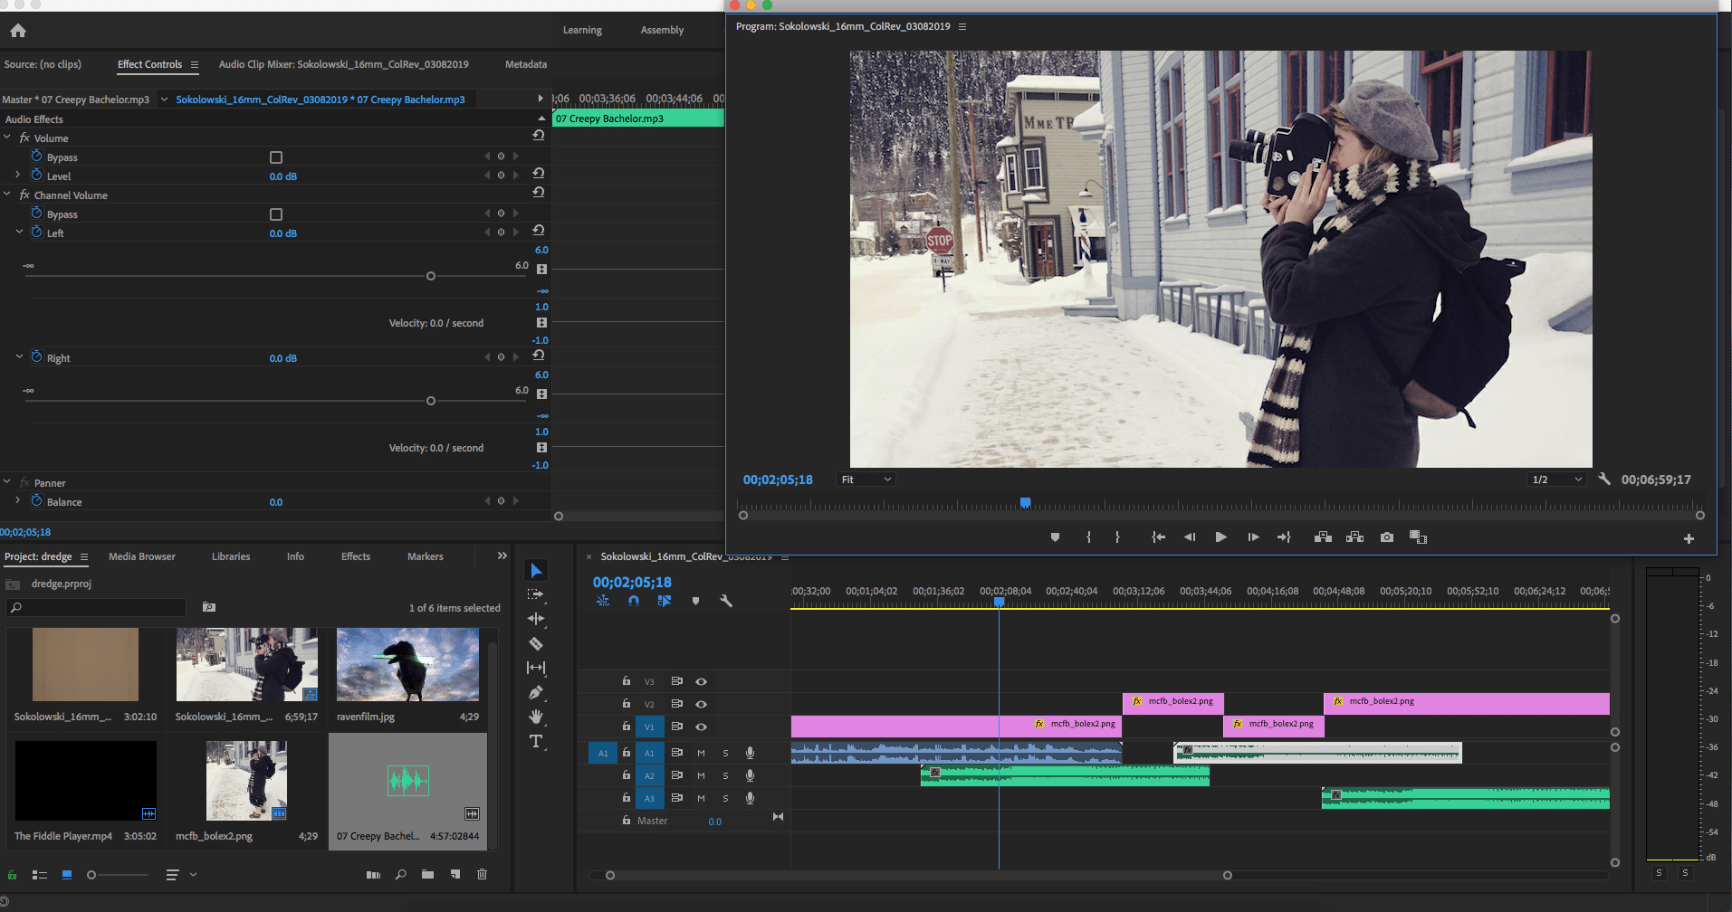Open the 1/2 playback resolution dropdown
The width and height of the screenshot is (1732, 912).
tap(1555, 480)
